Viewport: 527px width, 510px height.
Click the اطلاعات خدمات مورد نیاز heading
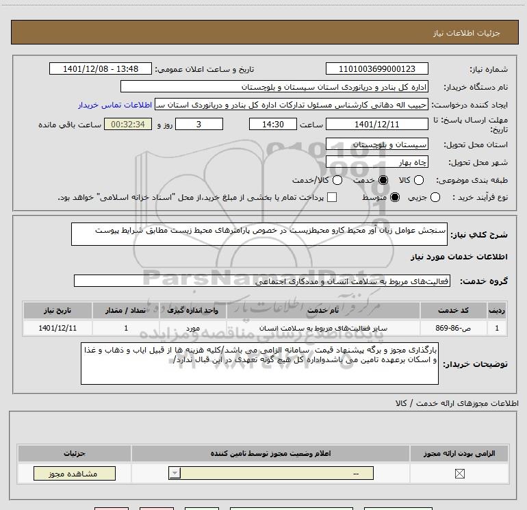coord(459,257)
